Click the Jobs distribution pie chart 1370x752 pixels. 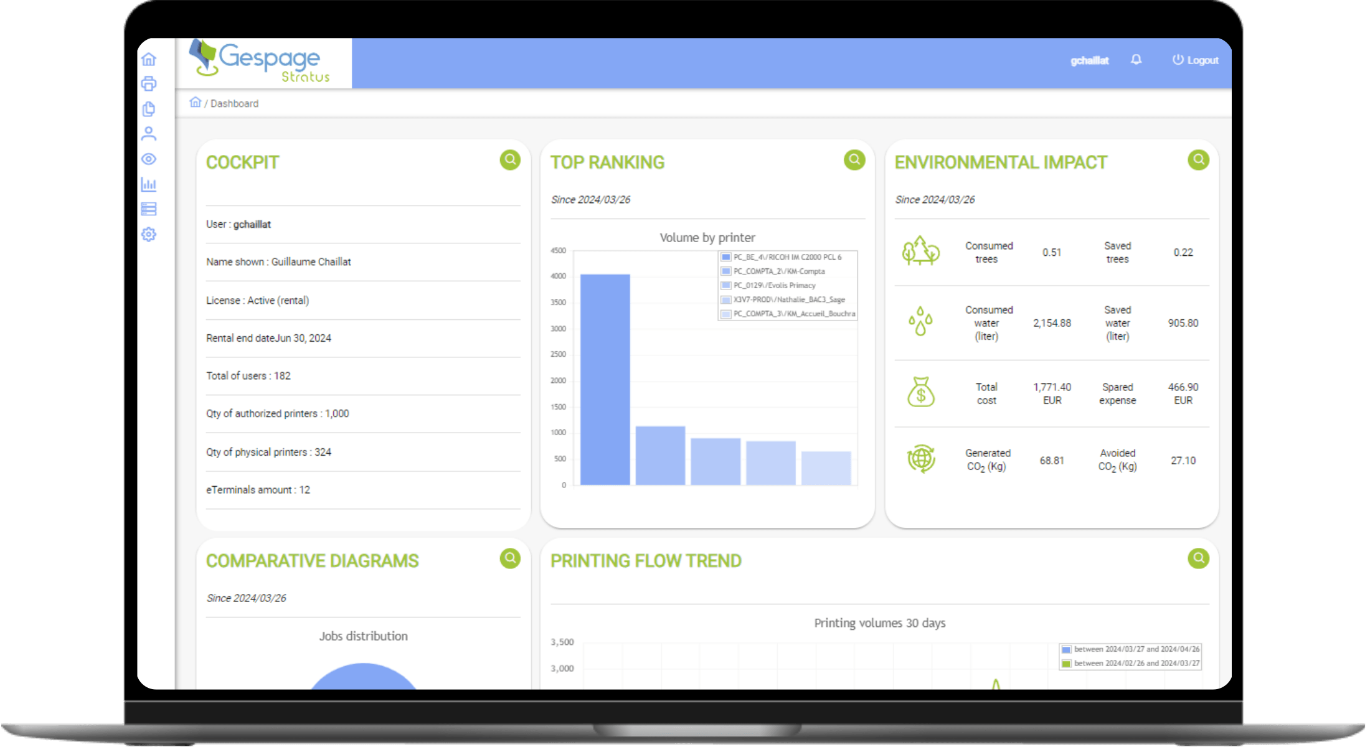click(364, 677)
